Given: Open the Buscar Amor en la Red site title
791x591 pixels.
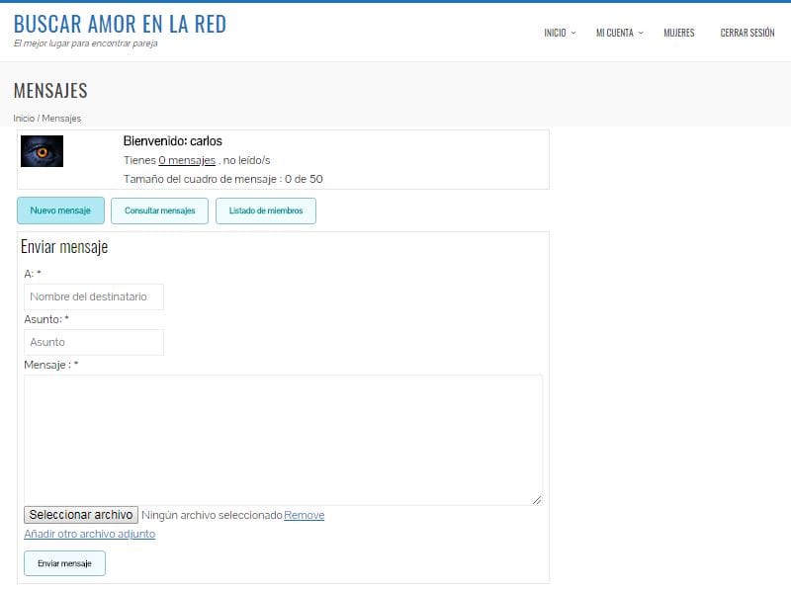Looking at the screenshot, I should pos(120,25).
